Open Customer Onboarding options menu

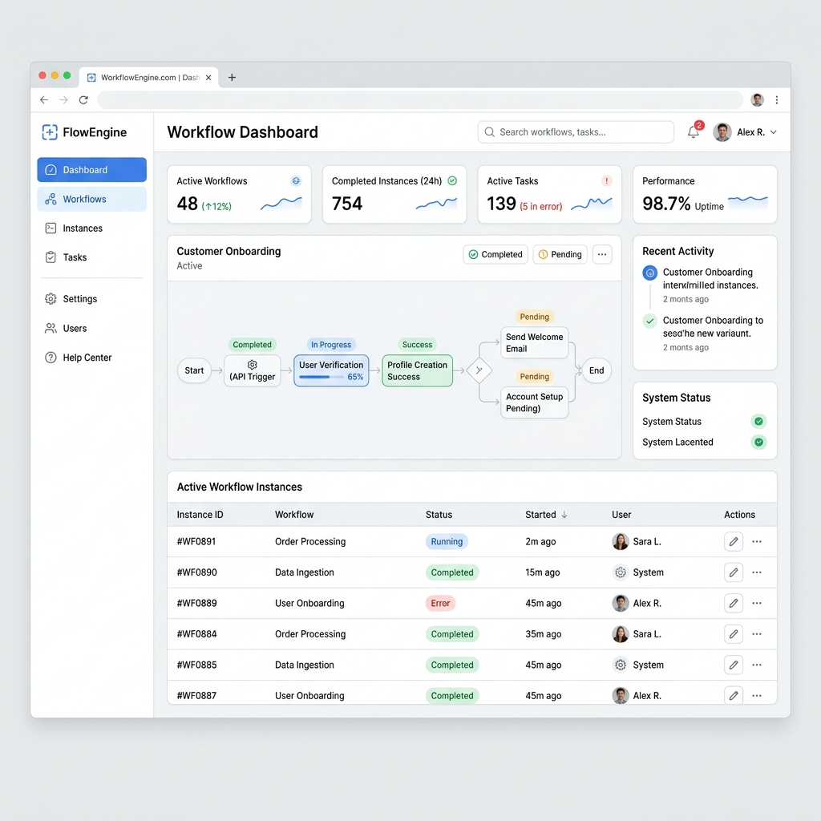(x=602, y=254)
